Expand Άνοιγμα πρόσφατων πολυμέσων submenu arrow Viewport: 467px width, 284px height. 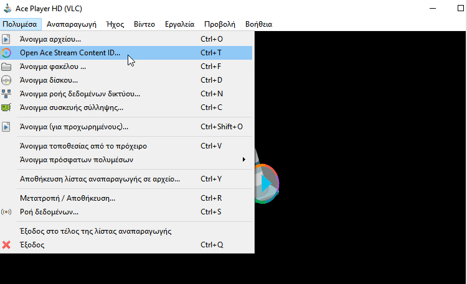(x=244, y=160)
